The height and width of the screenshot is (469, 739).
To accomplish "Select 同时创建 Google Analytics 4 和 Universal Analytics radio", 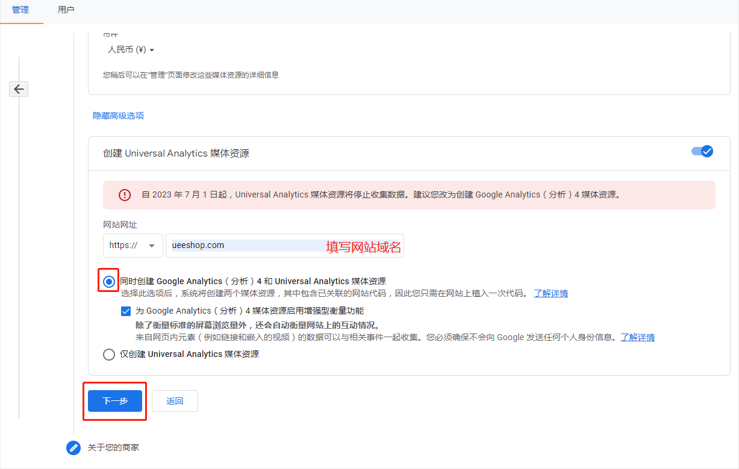I will [x=109, y=281].
